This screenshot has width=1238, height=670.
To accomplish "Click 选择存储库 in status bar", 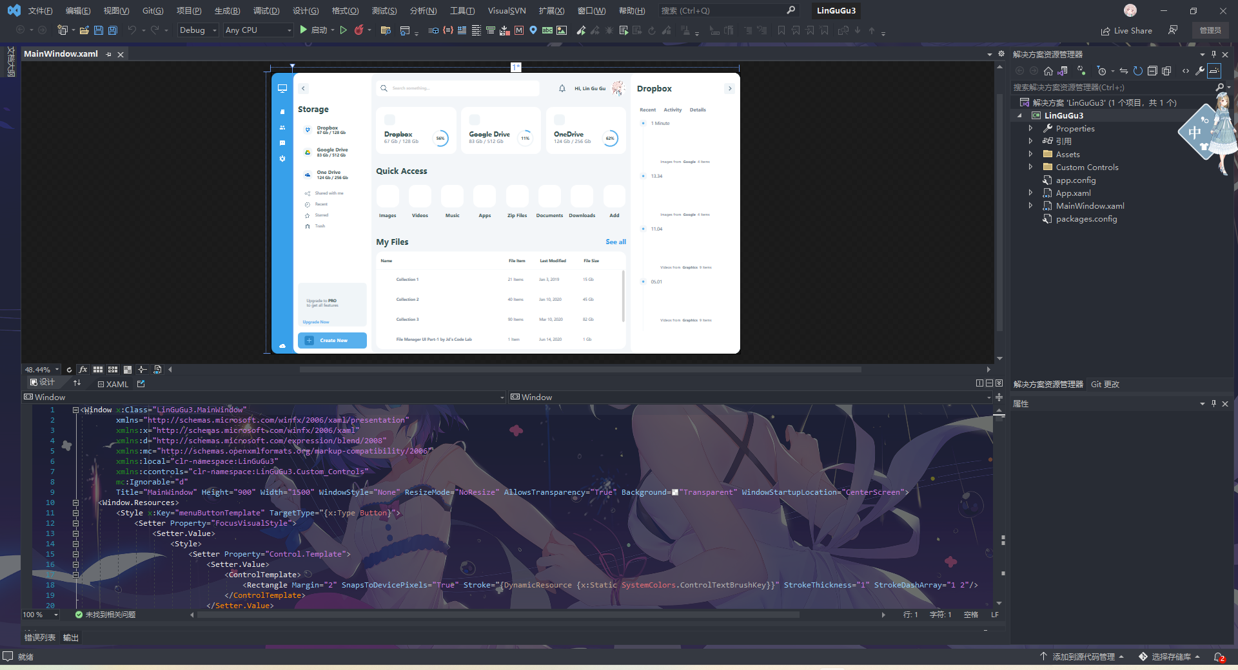I will click(x=1170, y=657).
